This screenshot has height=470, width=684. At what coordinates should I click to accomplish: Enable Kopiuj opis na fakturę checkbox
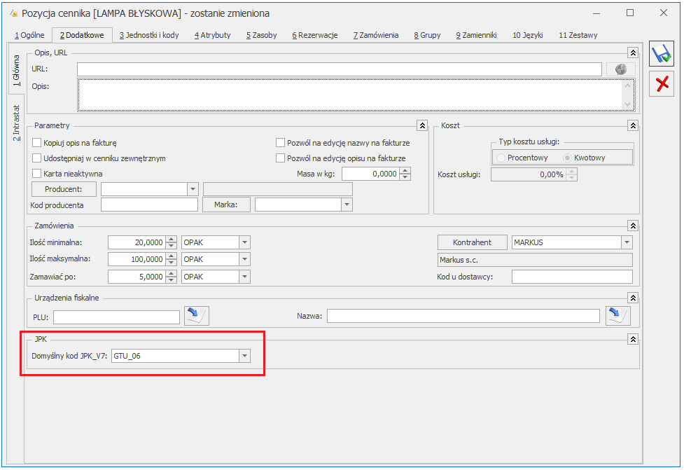pos(37,143)
